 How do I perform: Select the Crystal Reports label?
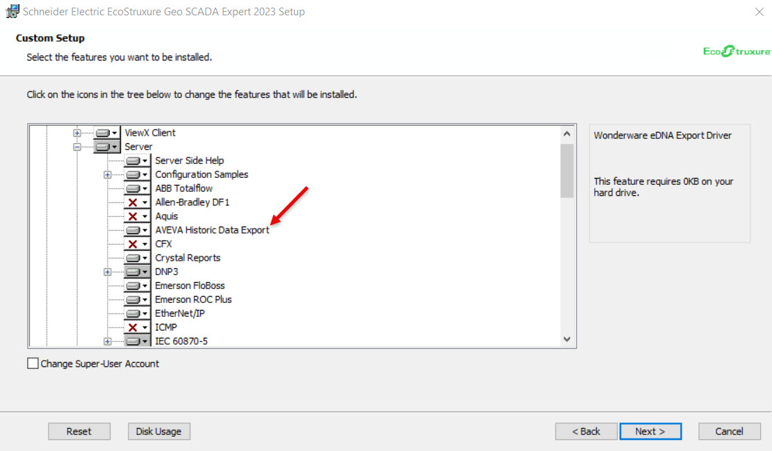188,258
